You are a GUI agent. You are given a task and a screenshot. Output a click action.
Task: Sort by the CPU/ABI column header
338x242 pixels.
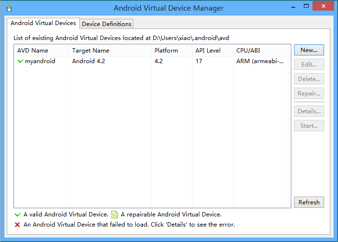coord(260,51)
